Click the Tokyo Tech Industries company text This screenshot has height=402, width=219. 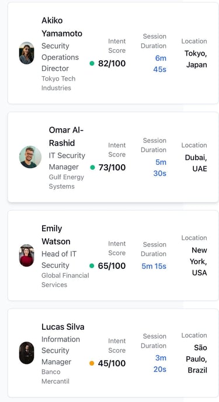(x=58, y=83)
